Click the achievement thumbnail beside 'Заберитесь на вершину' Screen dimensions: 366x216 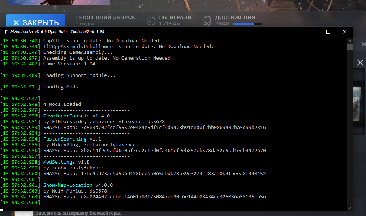click(24, 213)
